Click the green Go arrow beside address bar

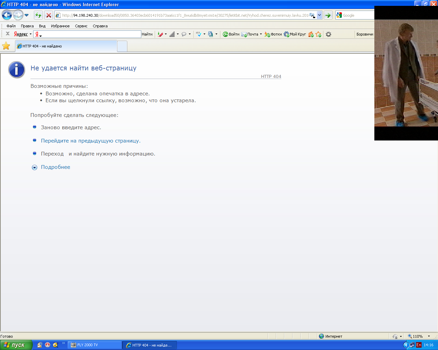click(x=328, y=15)
